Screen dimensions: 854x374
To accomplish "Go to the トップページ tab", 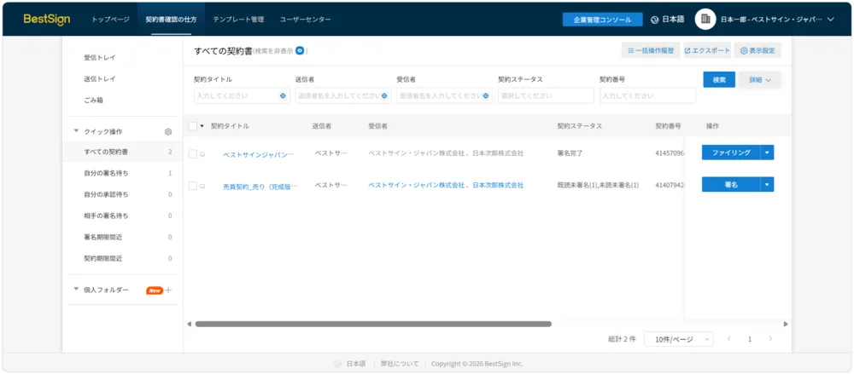I will coord(110,19).
